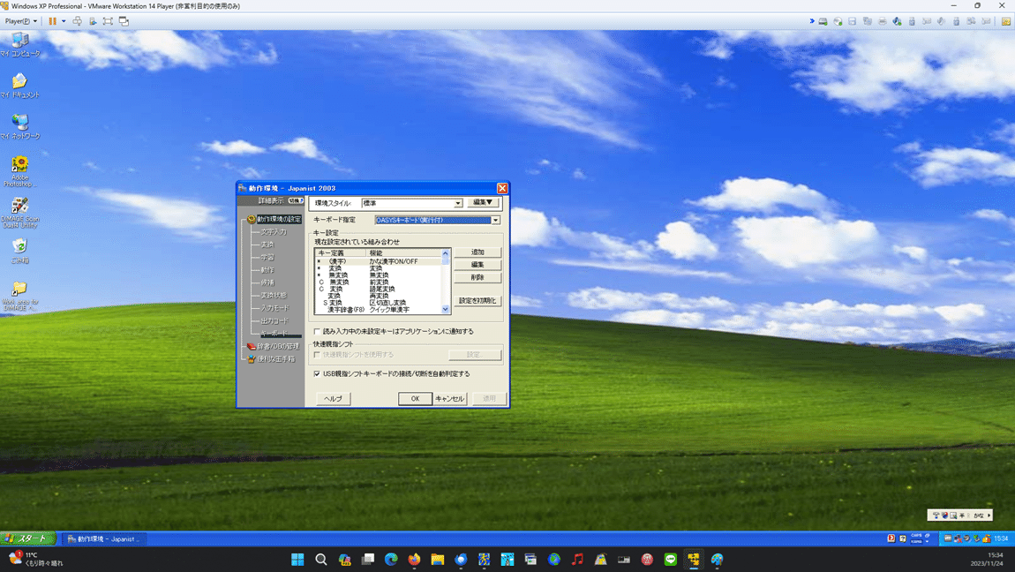Select the 語尾変換 row in key list
The width and height of the screenshot is (1015, 572).
(379, 290)
